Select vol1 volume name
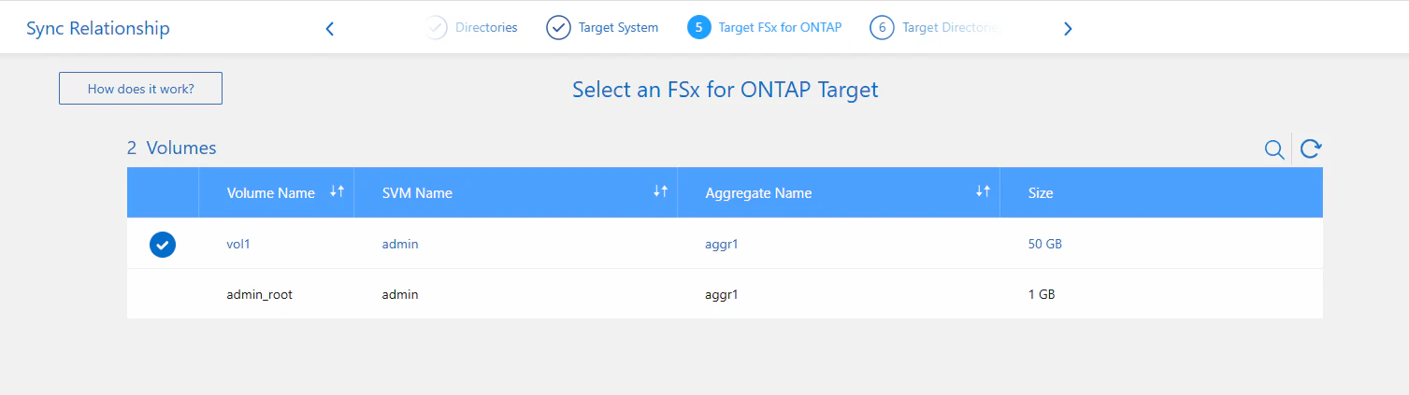The image size is (1409, 395). coord(240,244)
